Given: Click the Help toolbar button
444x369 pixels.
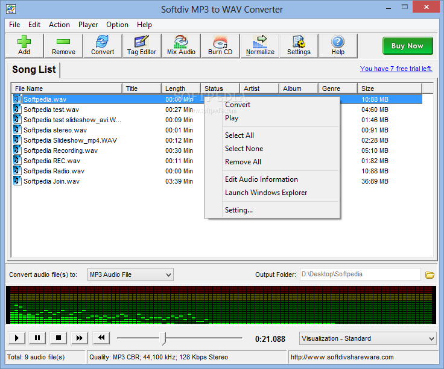Looking at the screenshot, I should (x=338, y=46).
